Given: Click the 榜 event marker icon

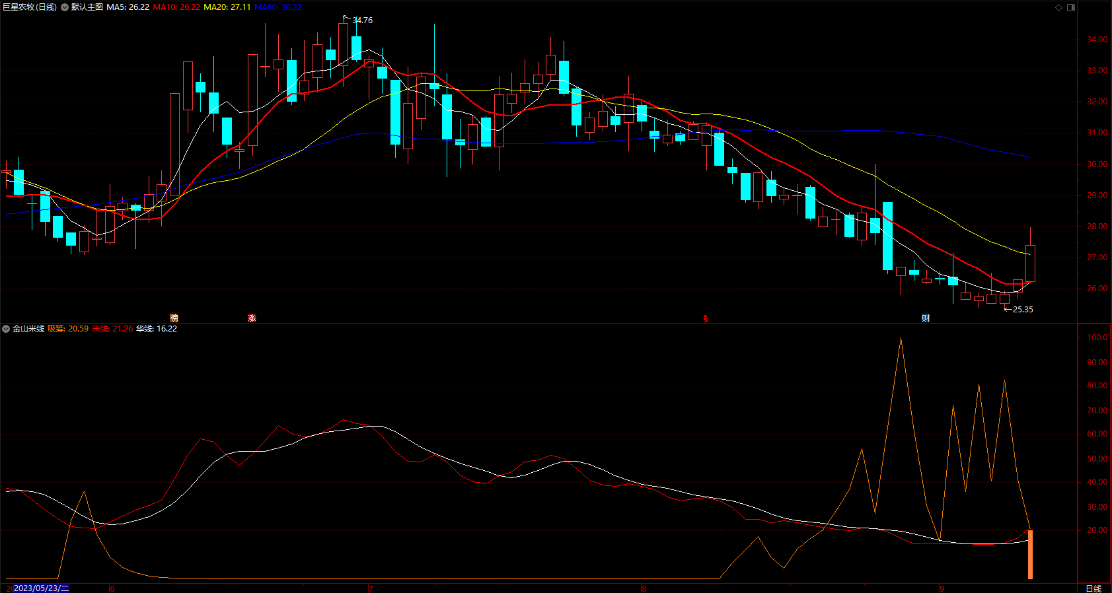Looking at the screenshot, I should pos(174,318).
